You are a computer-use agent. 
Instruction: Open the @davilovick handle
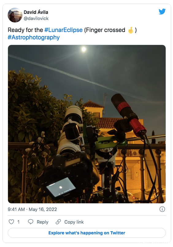[36, 18]
